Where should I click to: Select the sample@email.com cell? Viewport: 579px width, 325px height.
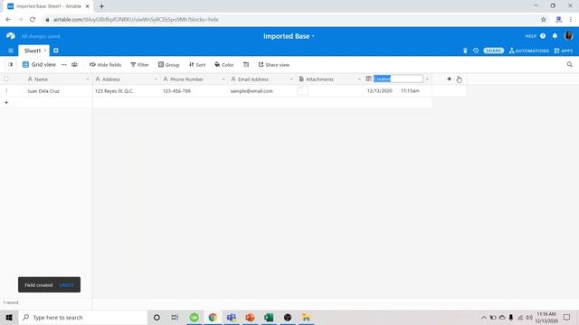point(262,91)
